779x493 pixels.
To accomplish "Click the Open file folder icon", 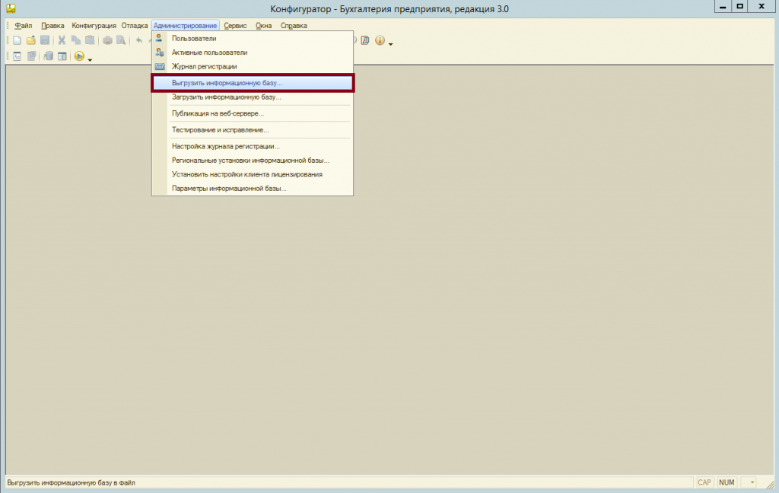I will [x=31, y=41].
